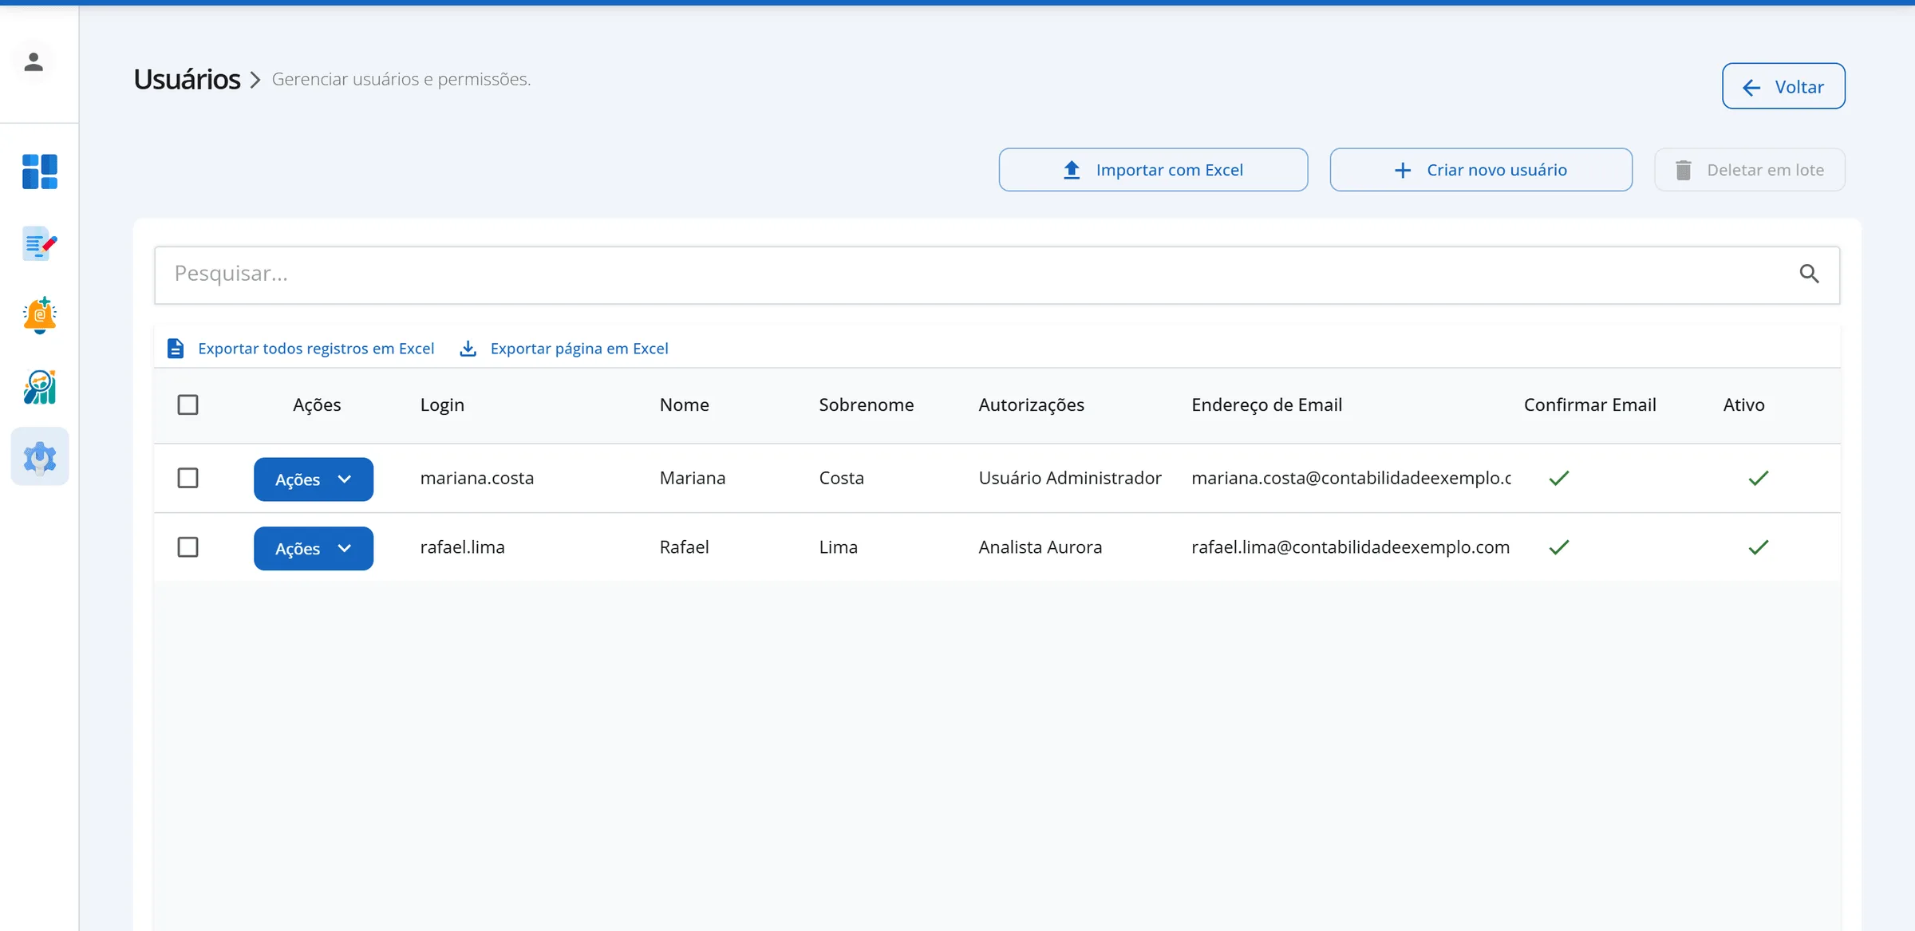Image resolution: width=1915 pixels, height=931 pixels.
Task: Click the Ativo column header
Action: coord(1744,405)
